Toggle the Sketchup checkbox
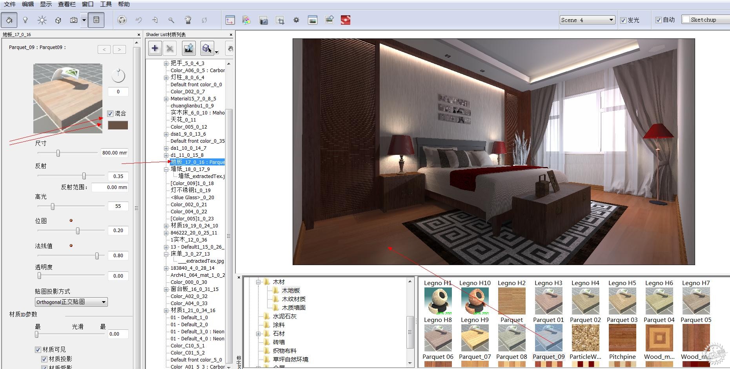 (x=686, y=19)
